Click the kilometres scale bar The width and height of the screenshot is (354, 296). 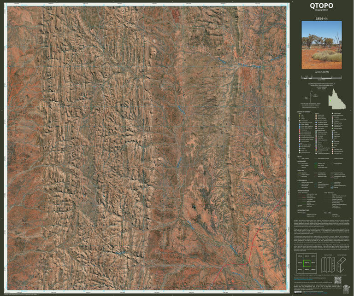coord(322,77)
